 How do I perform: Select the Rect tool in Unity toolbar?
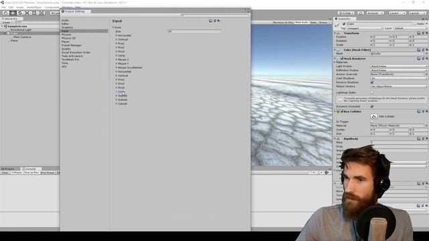click(x=34, y=13)
